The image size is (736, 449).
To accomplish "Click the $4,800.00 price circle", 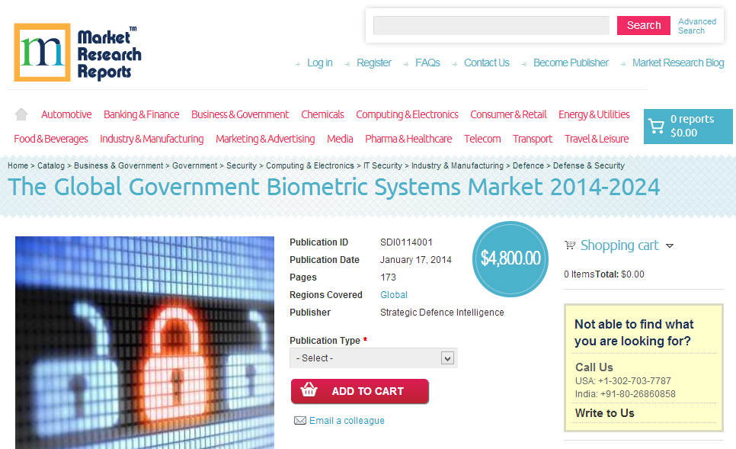I will [x=510, y=258].
